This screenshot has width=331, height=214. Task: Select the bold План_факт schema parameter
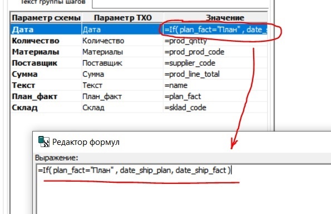click(x=46, y=96)
